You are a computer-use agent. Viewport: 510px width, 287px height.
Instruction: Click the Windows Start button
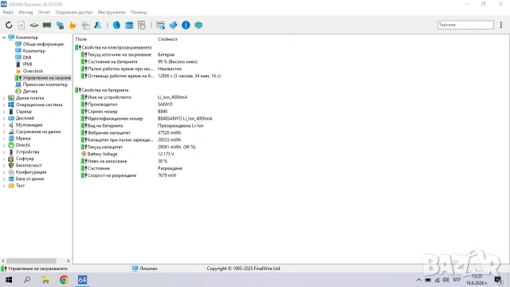click(x=9, y=280)
